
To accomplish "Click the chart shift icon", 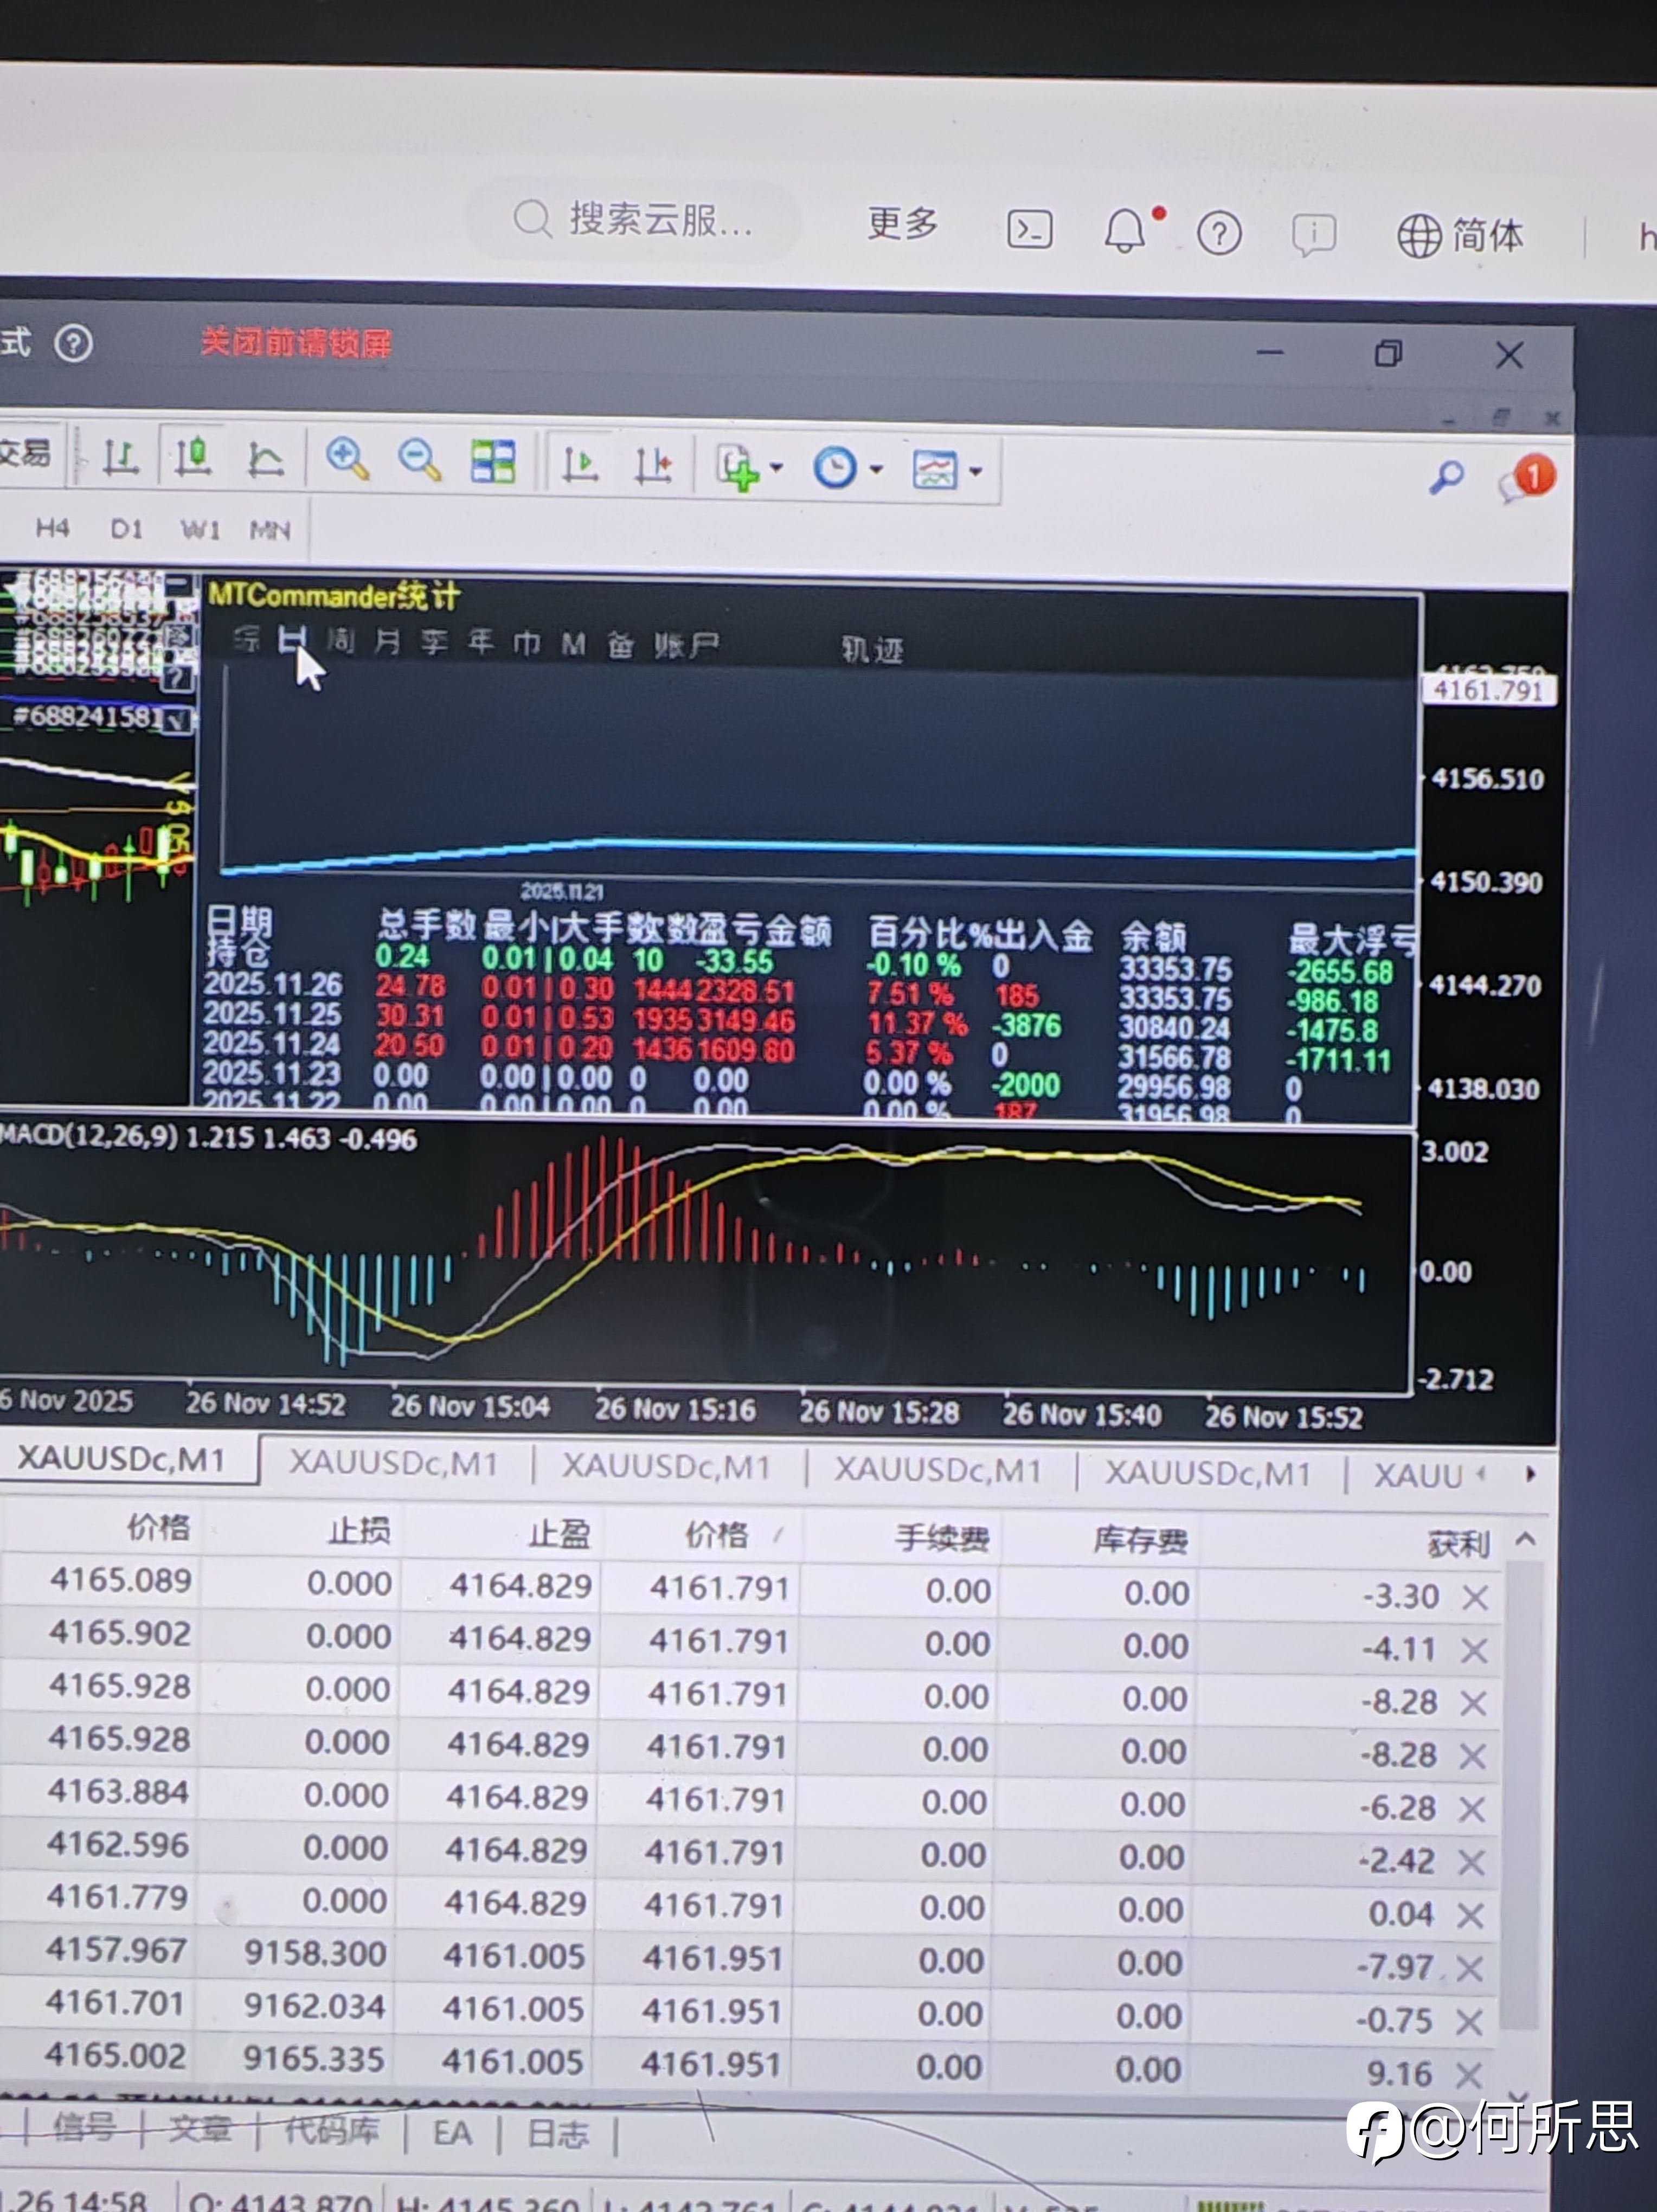I will [653, 466].
